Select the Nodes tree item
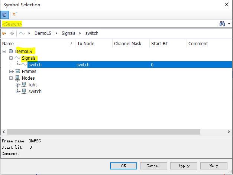 [28, 78]
